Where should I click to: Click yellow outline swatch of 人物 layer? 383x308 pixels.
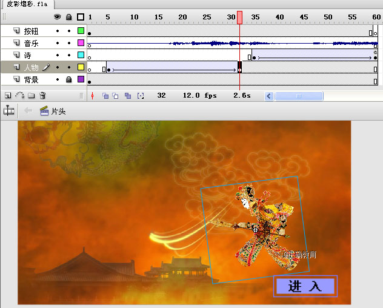click(x=81, y=67)
